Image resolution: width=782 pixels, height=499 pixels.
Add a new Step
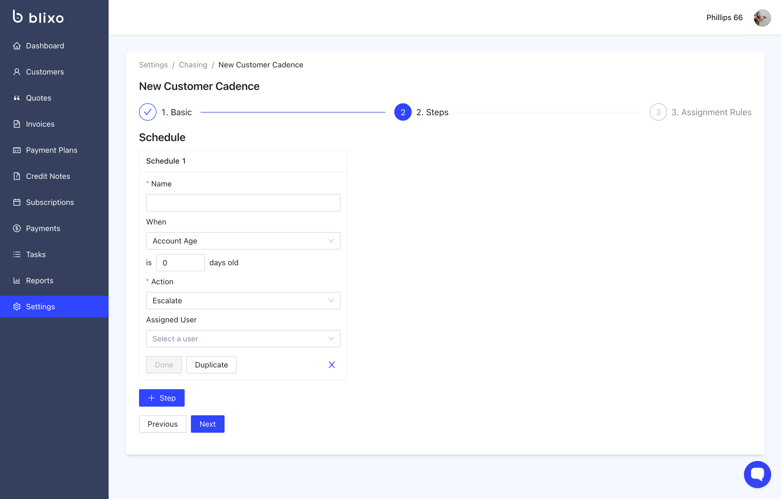(x=162, y=398)
